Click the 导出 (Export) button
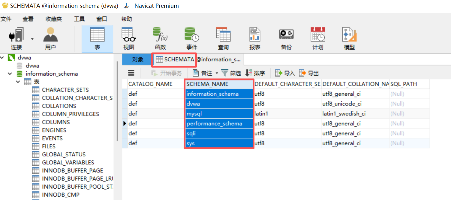The width and height of the screenshot is (451, 200). point(308,73)
